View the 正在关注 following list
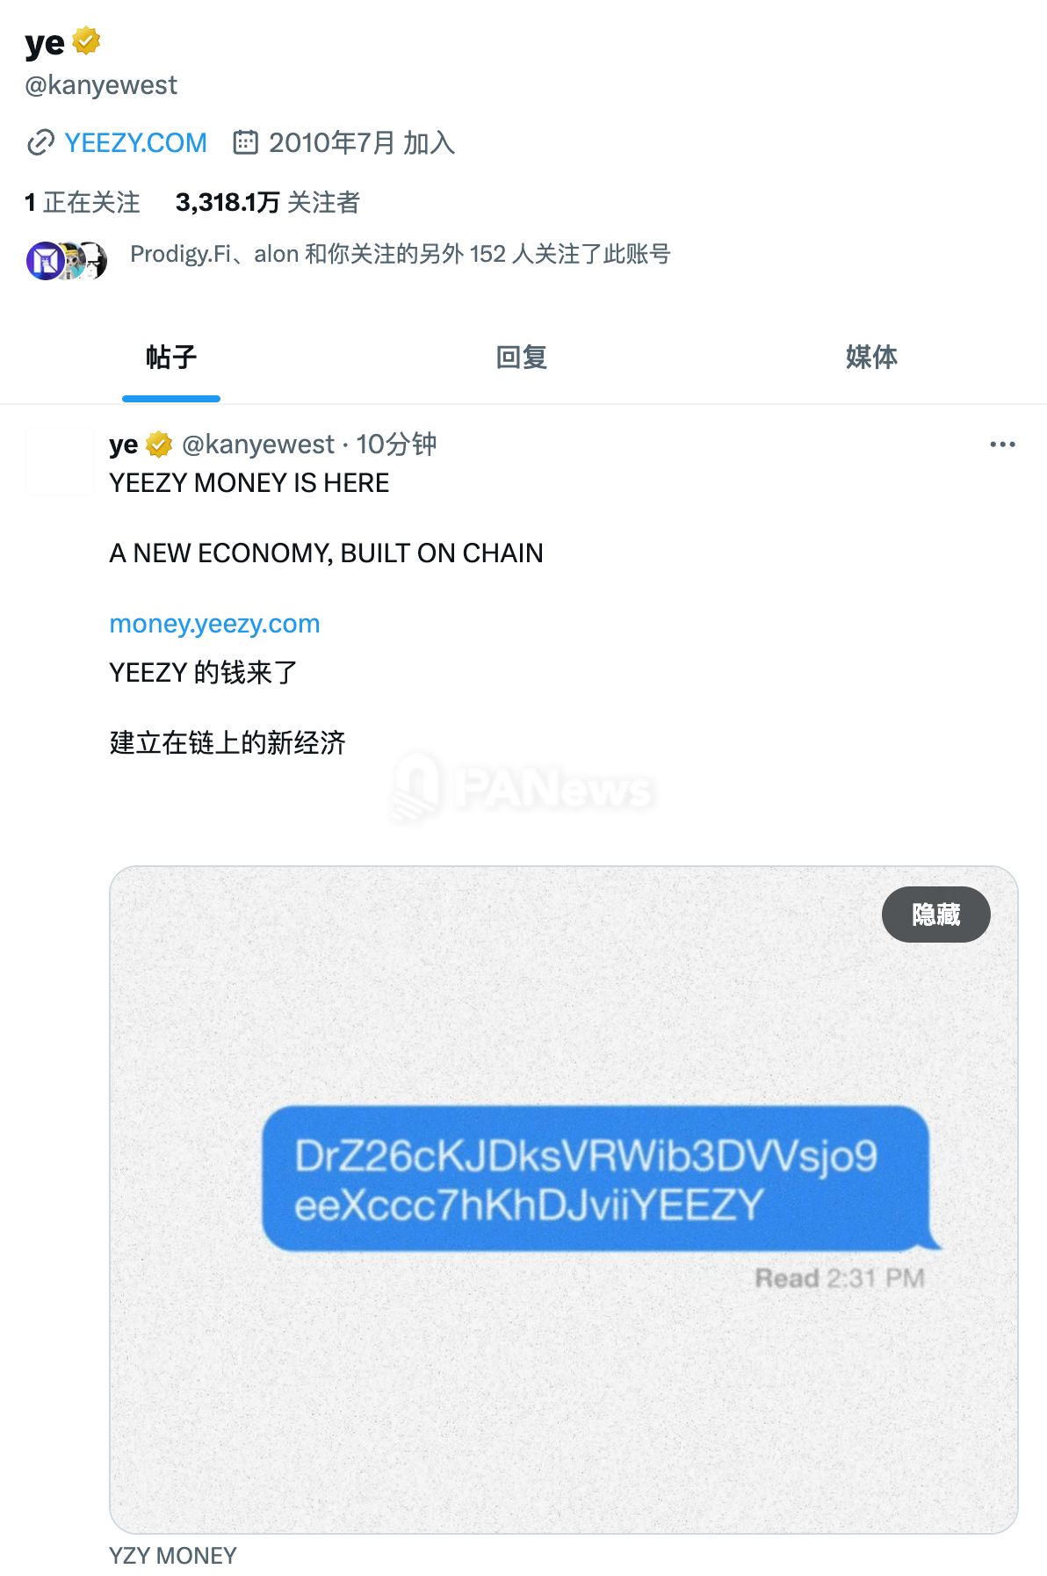 pos(83,203)
